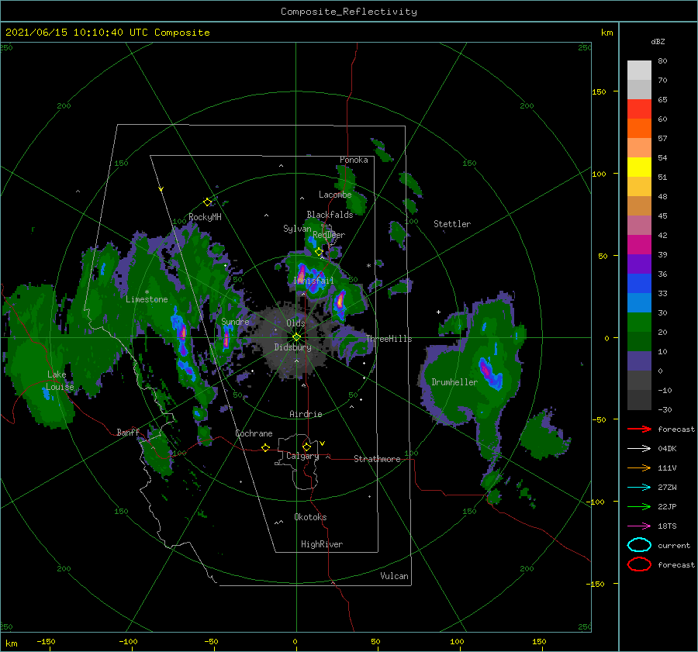Select the light gray 70-80 dBZ swatch

pos(639,71)
